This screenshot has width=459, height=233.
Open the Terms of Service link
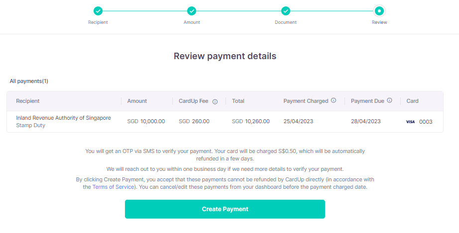114,187
